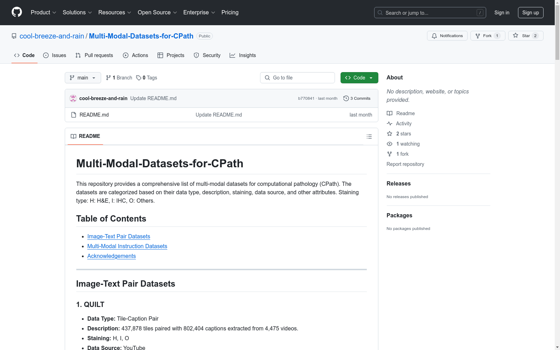Expand the Enterprise menu
Viewport: 560px width, 350px height.
[199, 13]
